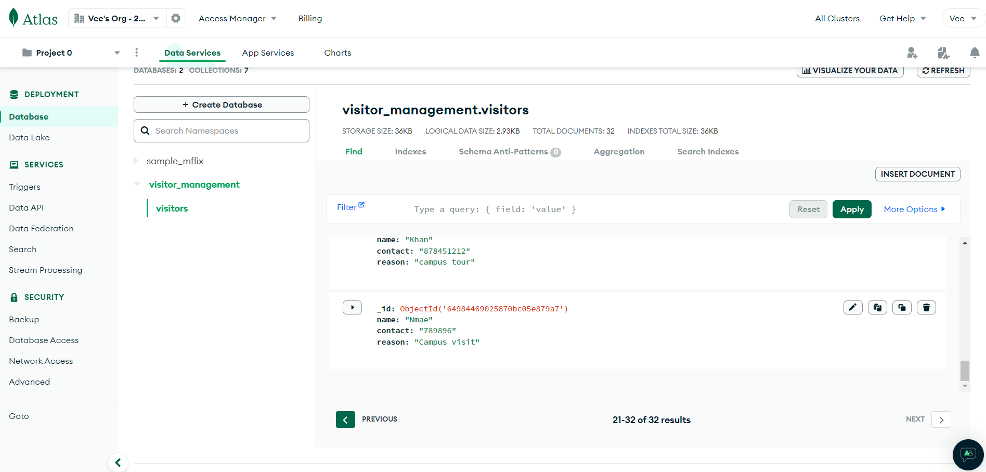Open the Get Help dropdown

point(902,19)
